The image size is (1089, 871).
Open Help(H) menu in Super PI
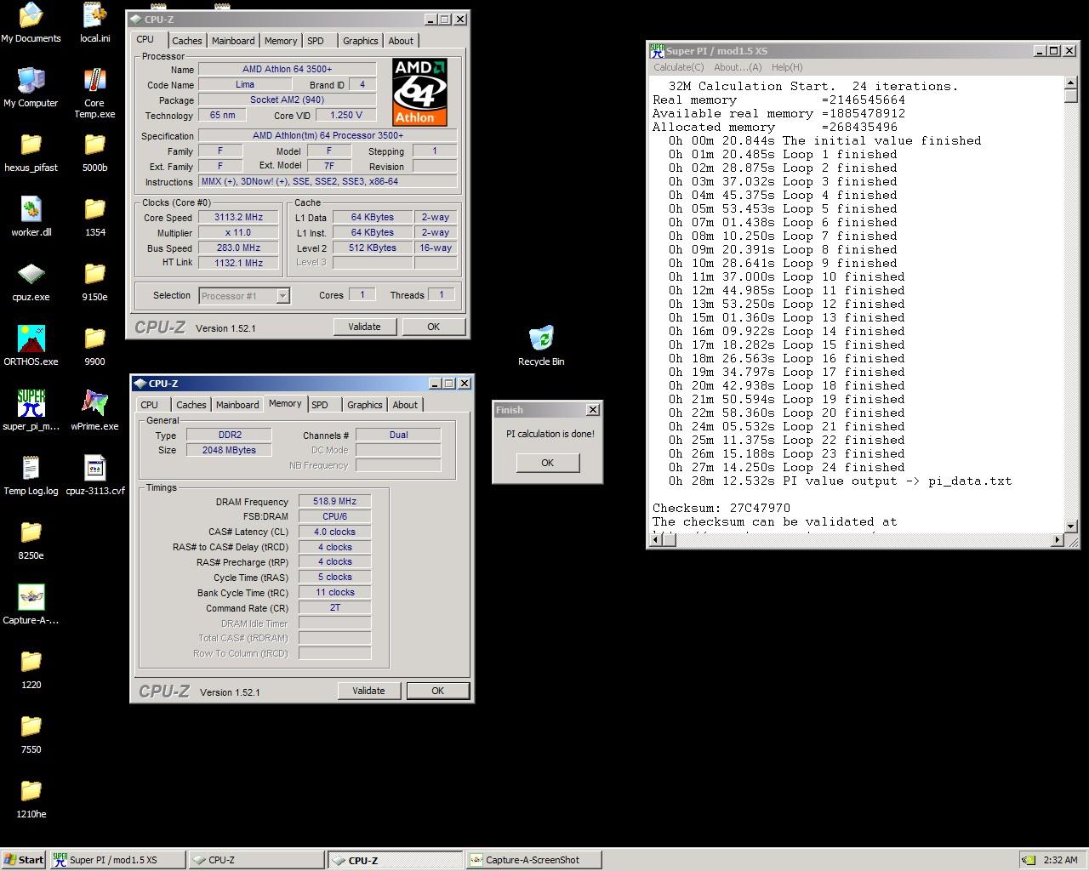787,67
